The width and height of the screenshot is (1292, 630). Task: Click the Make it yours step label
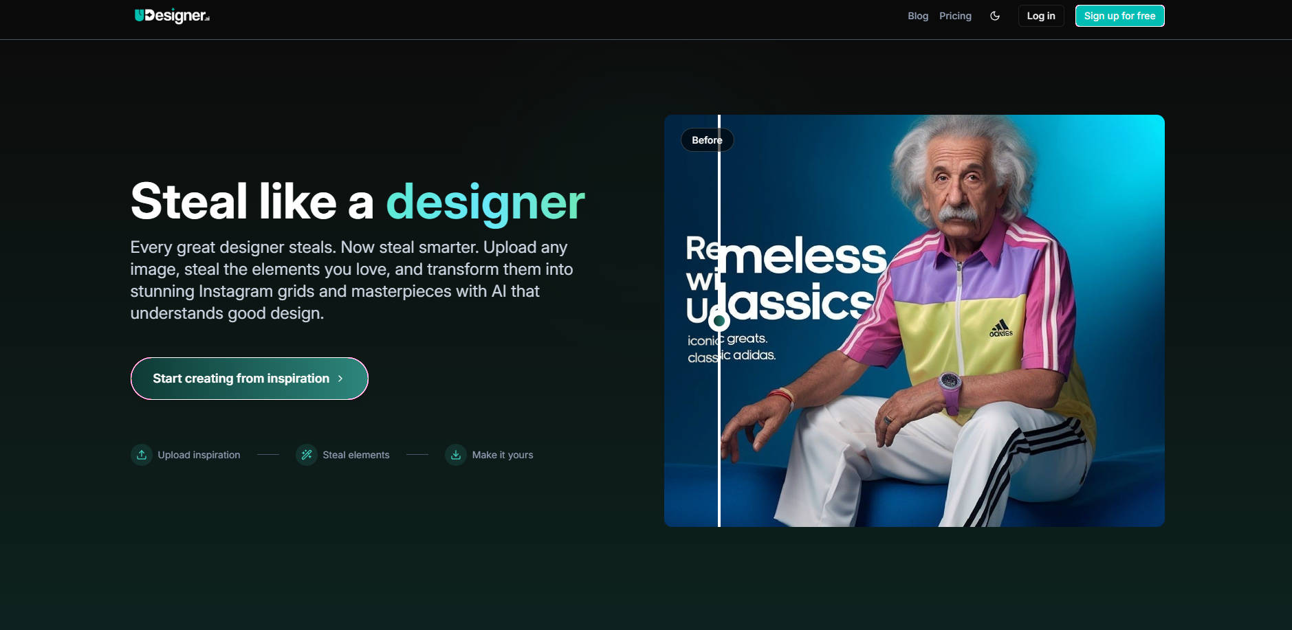[503, 454]
